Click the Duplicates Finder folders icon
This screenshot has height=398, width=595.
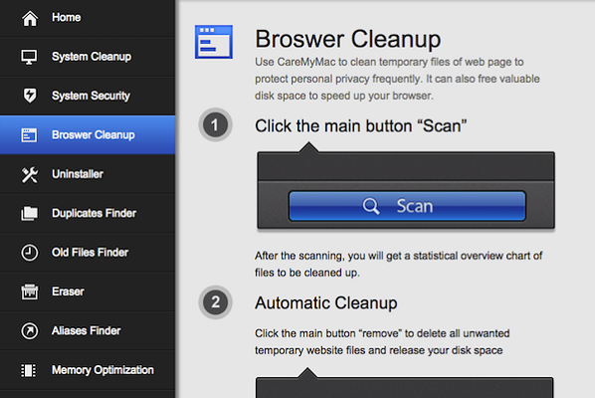click(x=29, y=214)
